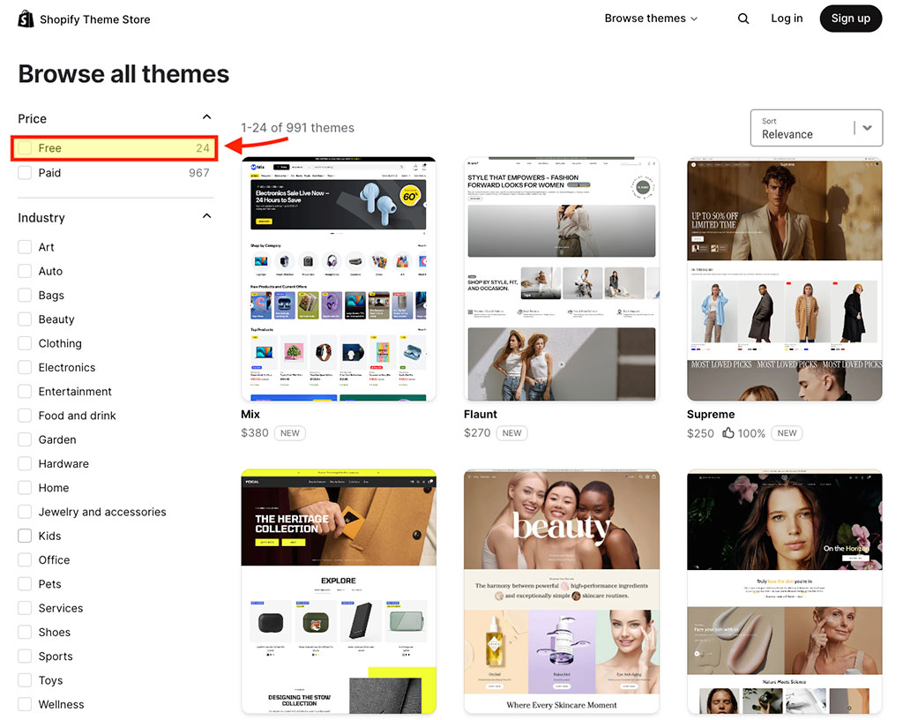Enable the Clothing industry filter
Viewport: 903px width, 720px height.
26,343
